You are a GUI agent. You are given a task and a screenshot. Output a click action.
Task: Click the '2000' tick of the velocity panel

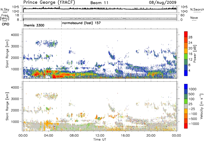pos(15,110)
